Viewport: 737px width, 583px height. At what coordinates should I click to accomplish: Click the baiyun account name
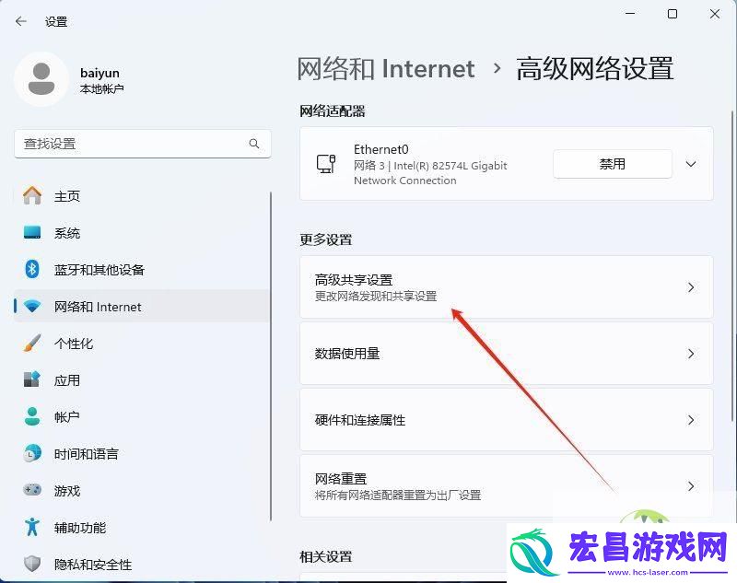tap(99, 73)
